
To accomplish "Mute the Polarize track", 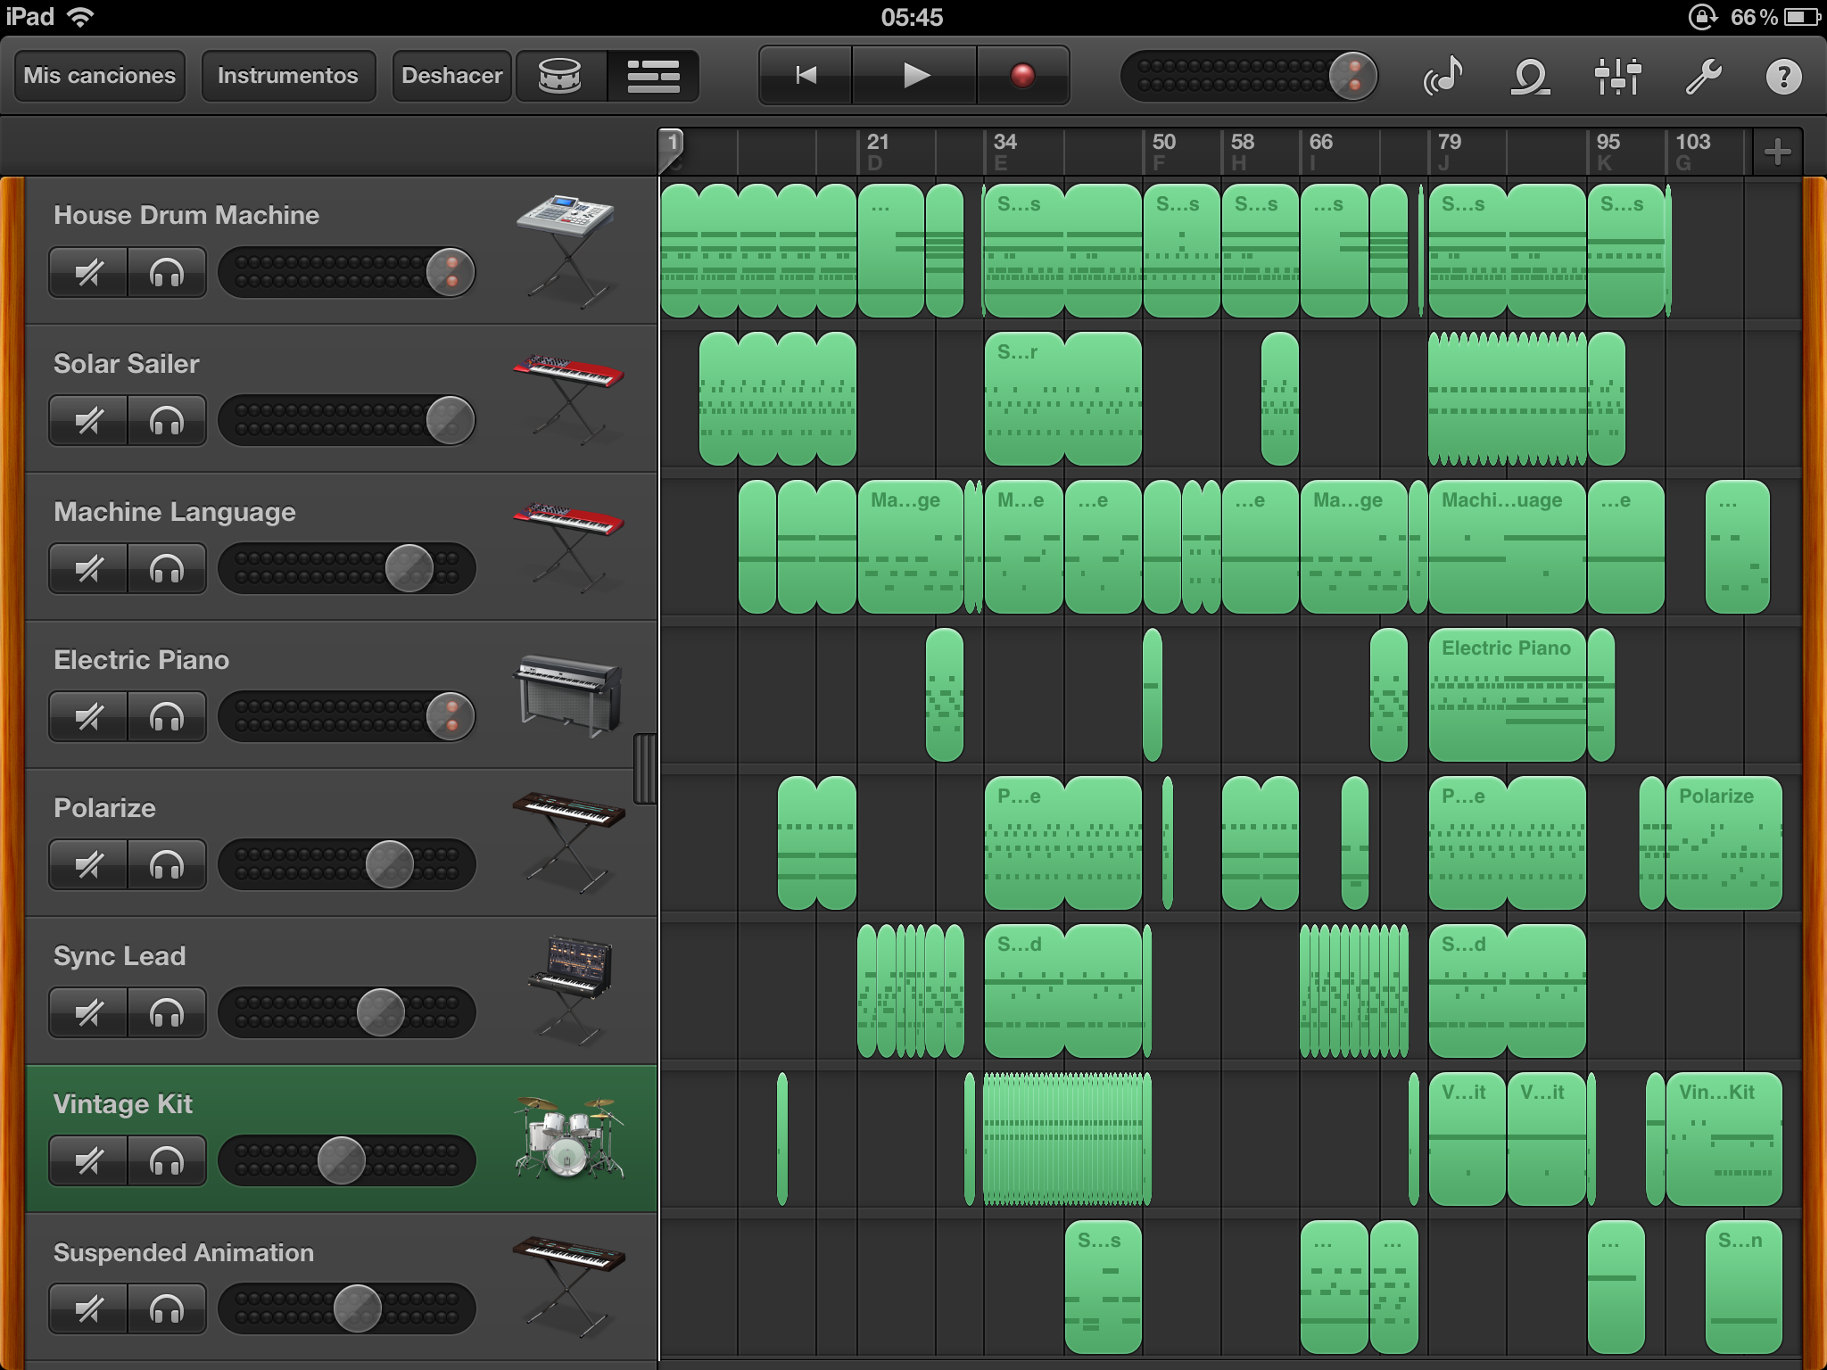I will click(x=88, y=864).
